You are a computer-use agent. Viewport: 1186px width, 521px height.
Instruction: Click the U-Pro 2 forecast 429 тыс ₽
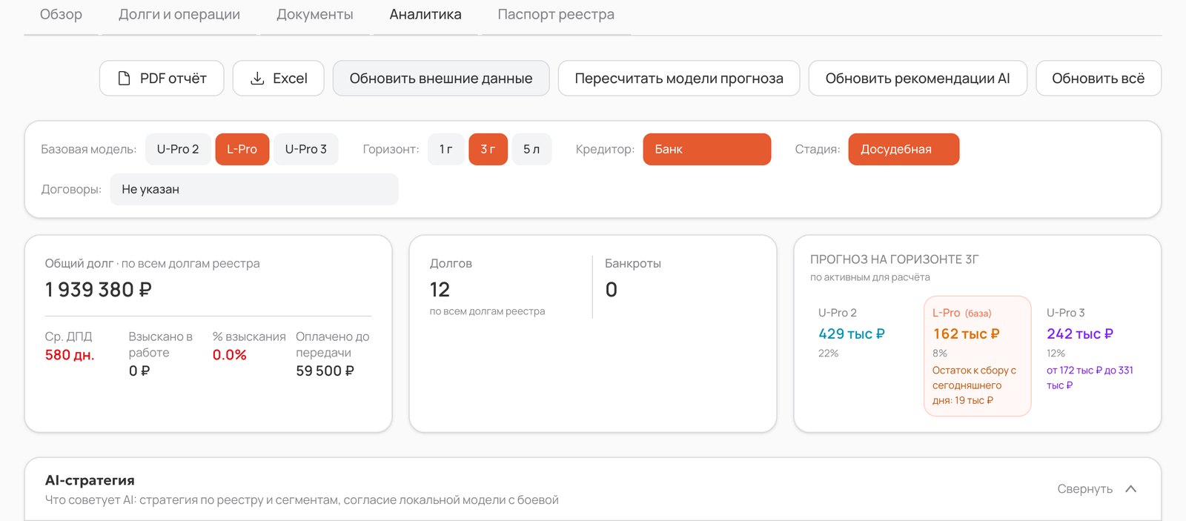click(x=852, y=334)
